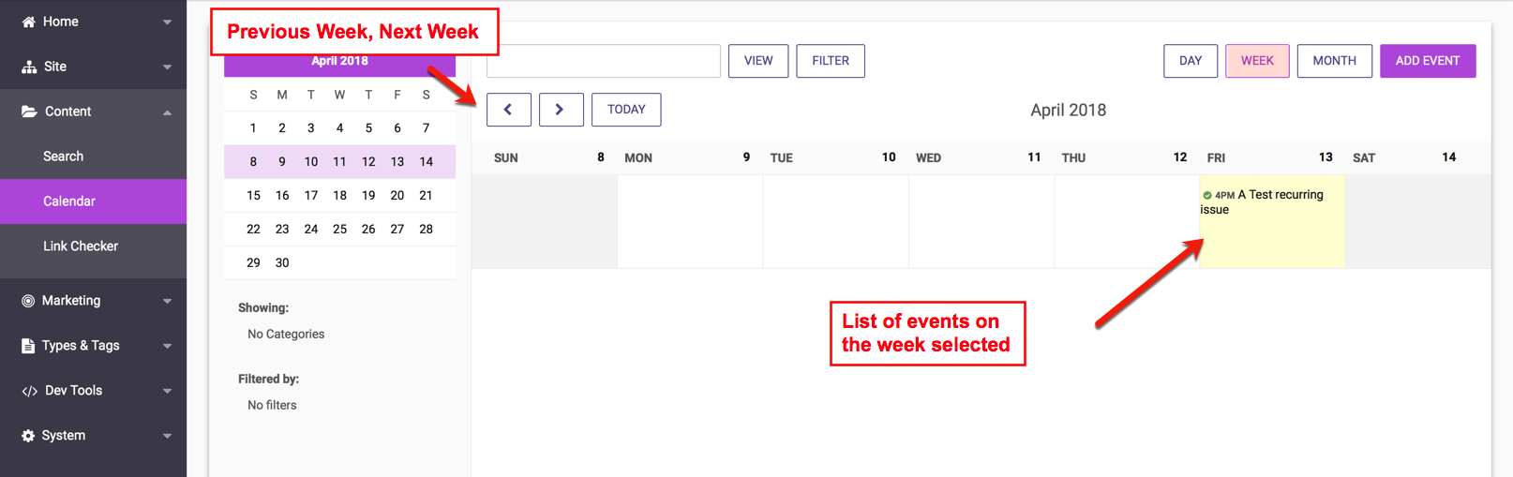Click the Content folder icon
The image size is (1513, 477).
point(29,112)
